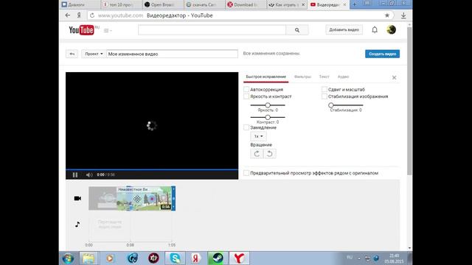Switch to the Фильтры tab
Viewport: 472px width, 265px height.
click(302, 77)
